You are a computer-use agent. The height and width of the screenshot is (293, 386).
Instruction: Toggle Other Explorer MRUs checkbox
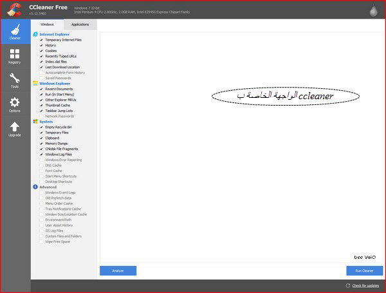tap(41, 100)
